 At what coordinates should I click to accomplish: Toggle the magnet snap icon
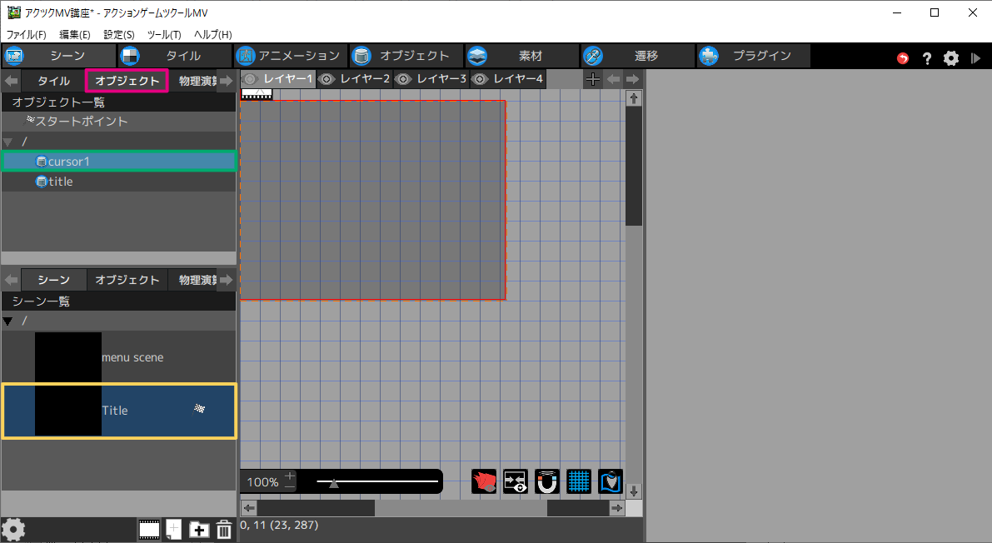pyautogui.click(x=547, y=481)
